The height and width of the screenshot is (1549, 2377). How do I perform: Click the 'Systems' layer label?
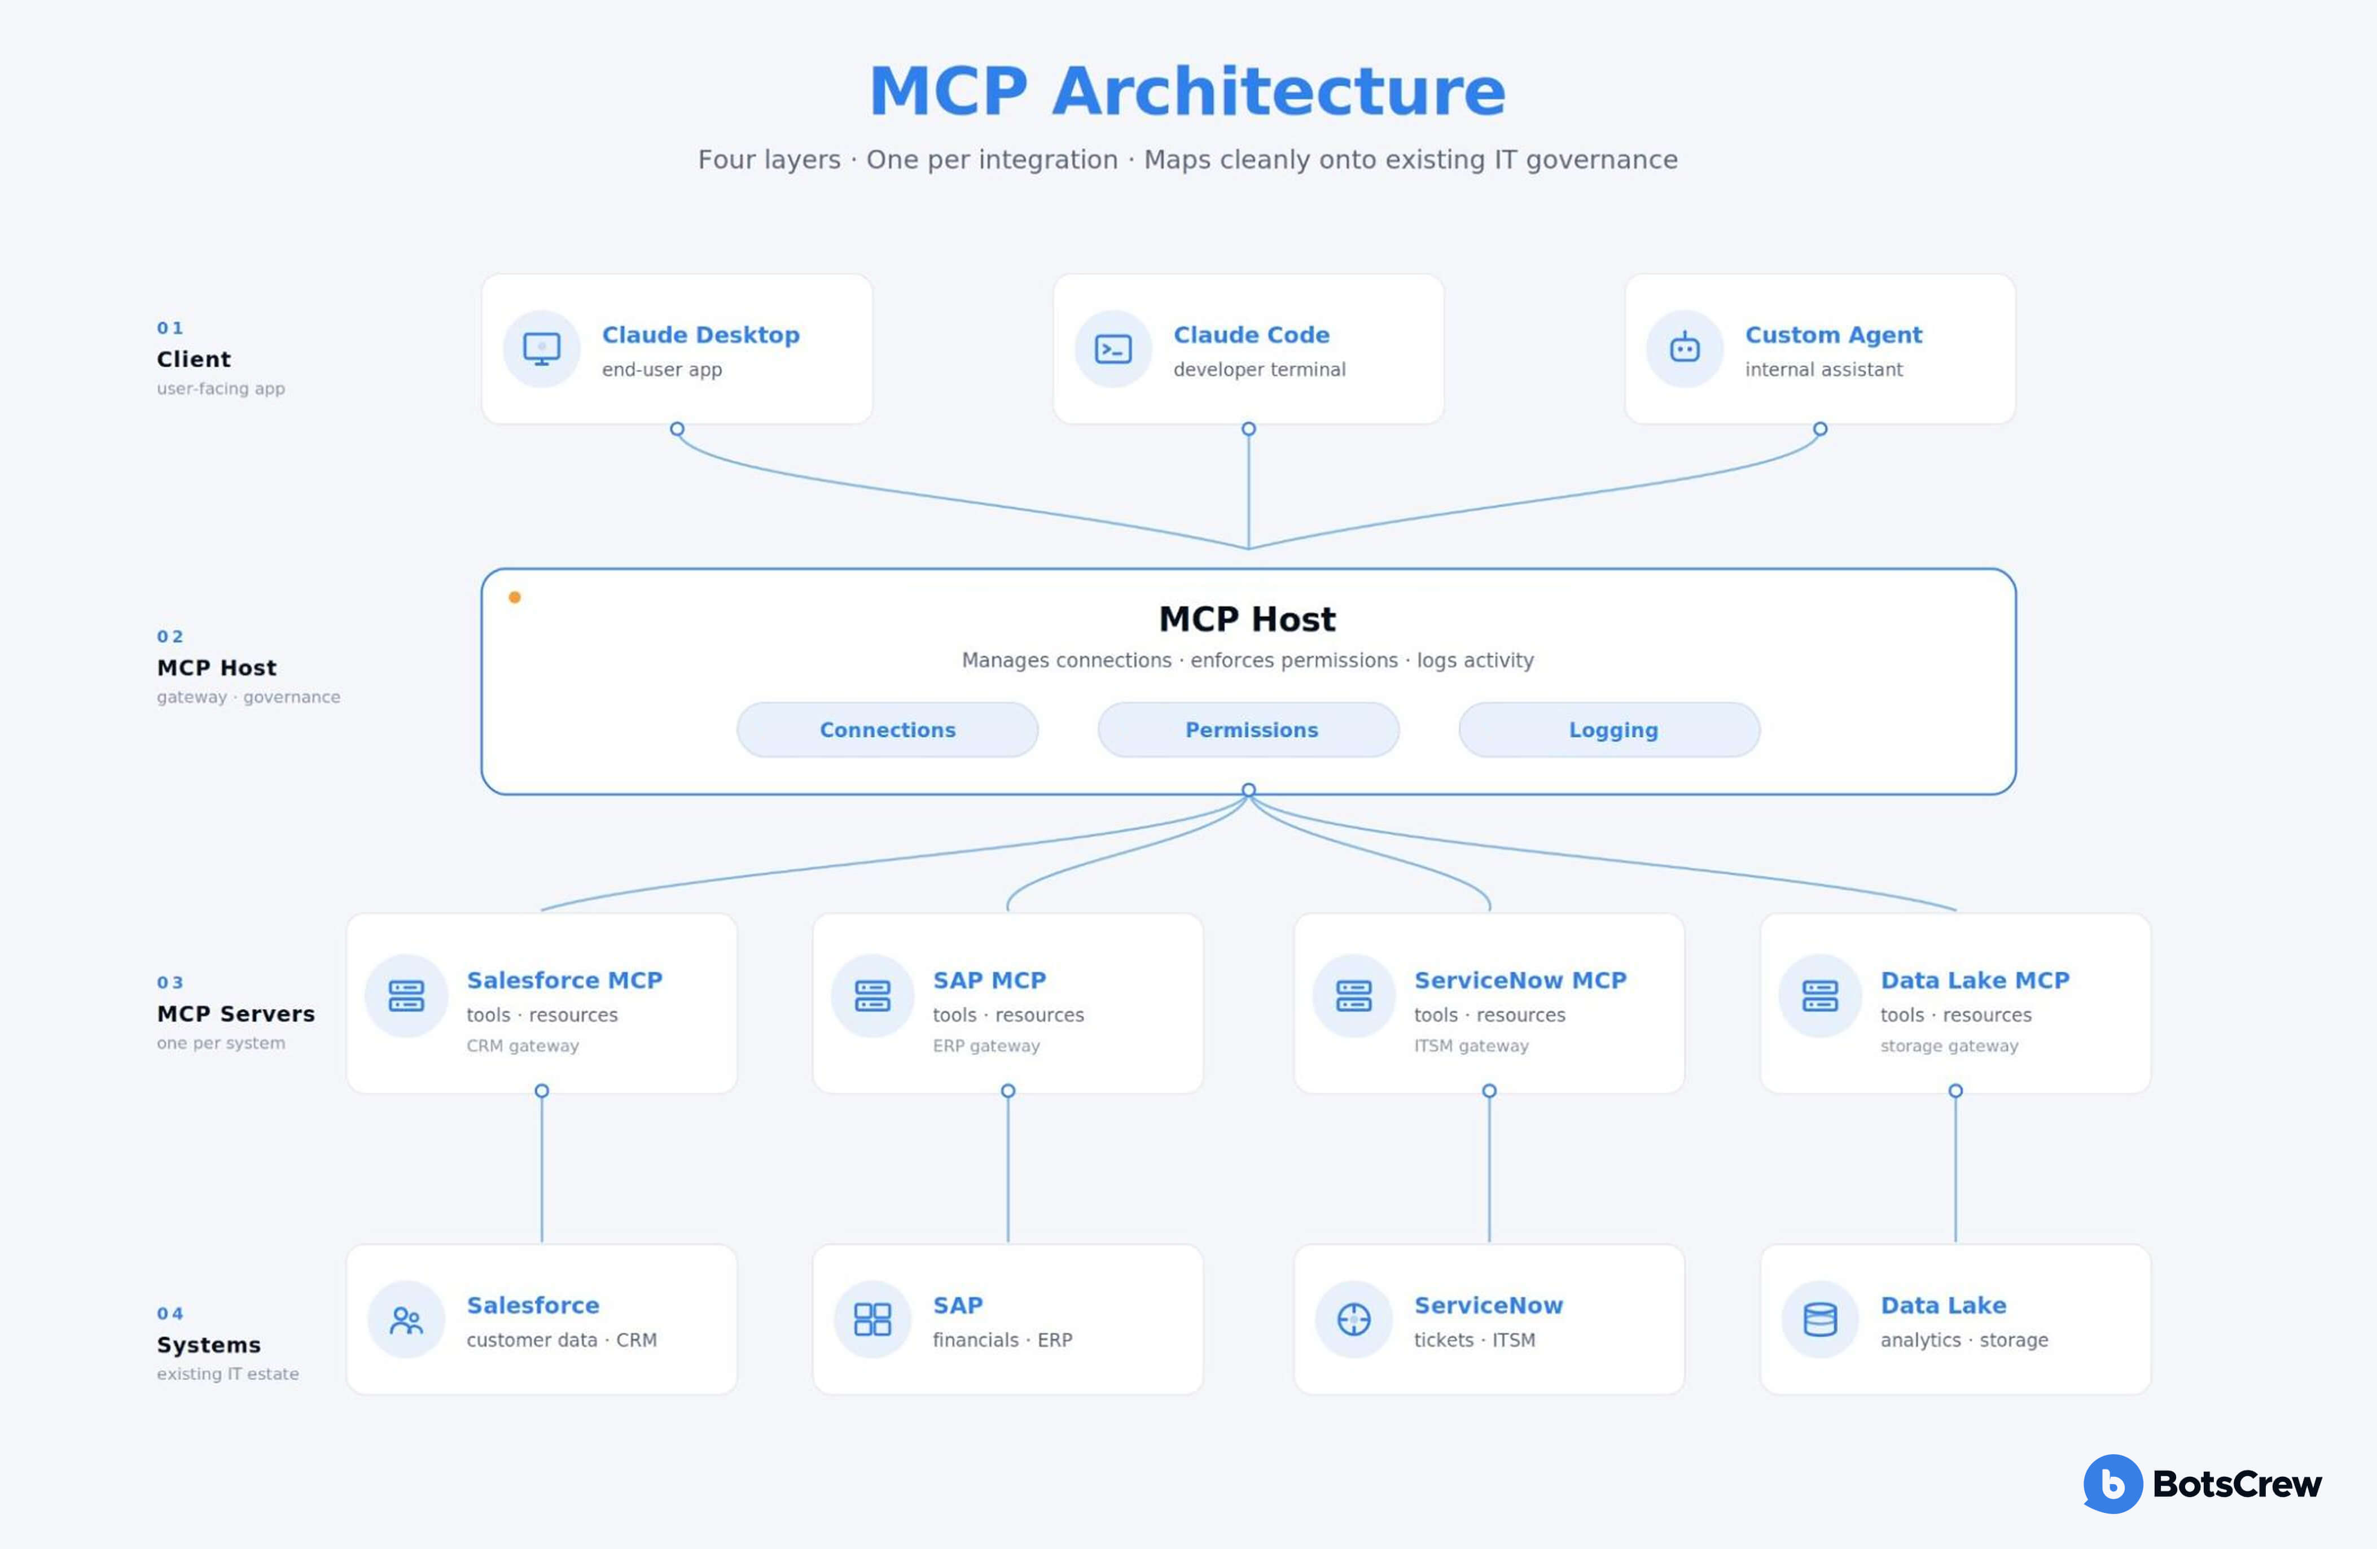209,1345
